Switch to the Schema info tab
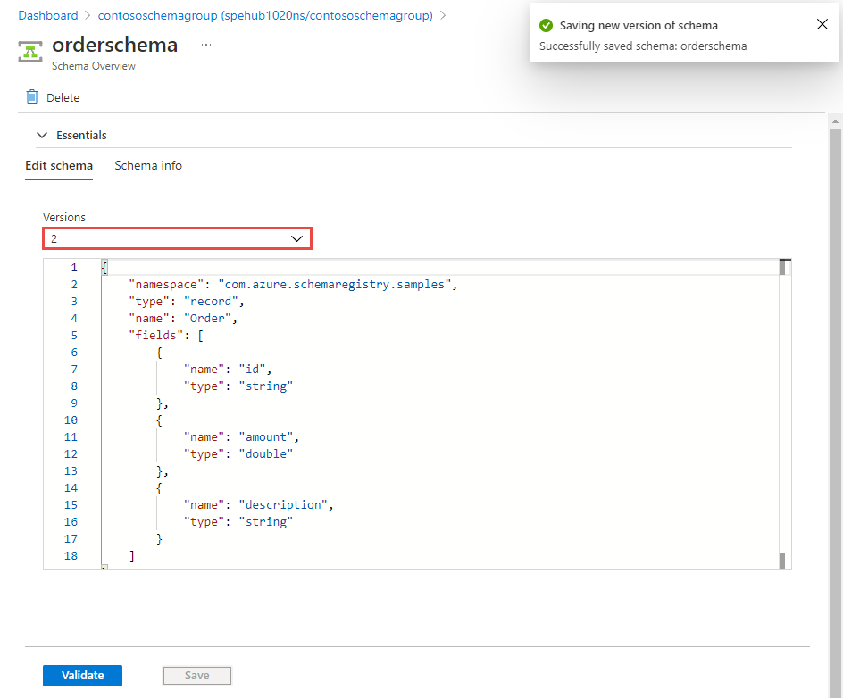Viewport: 843px width, 698px height. [148, 165]
